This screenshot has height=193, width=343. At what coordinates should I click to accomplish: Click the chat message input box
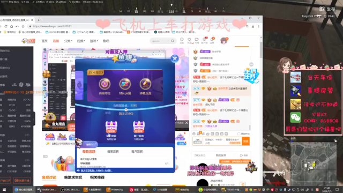[x=222, y=141]
